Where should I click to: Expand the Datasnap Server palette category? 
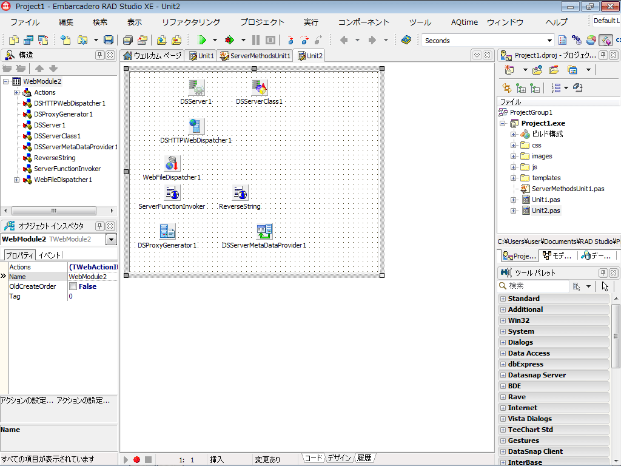tap(503, 375)
